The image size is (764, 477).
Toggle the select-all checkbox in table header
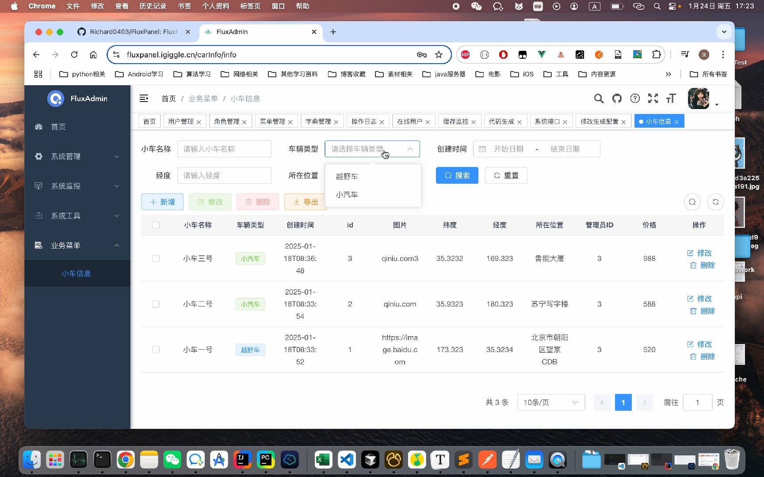pos(156,225)
